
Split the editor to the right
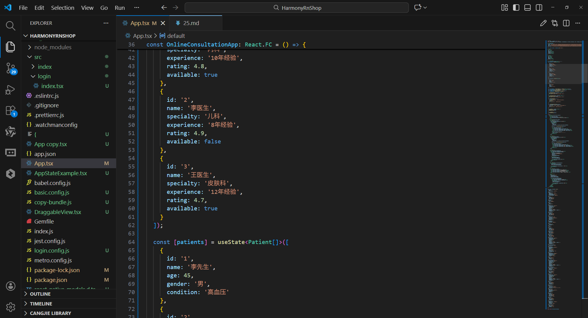pos(566,23)
